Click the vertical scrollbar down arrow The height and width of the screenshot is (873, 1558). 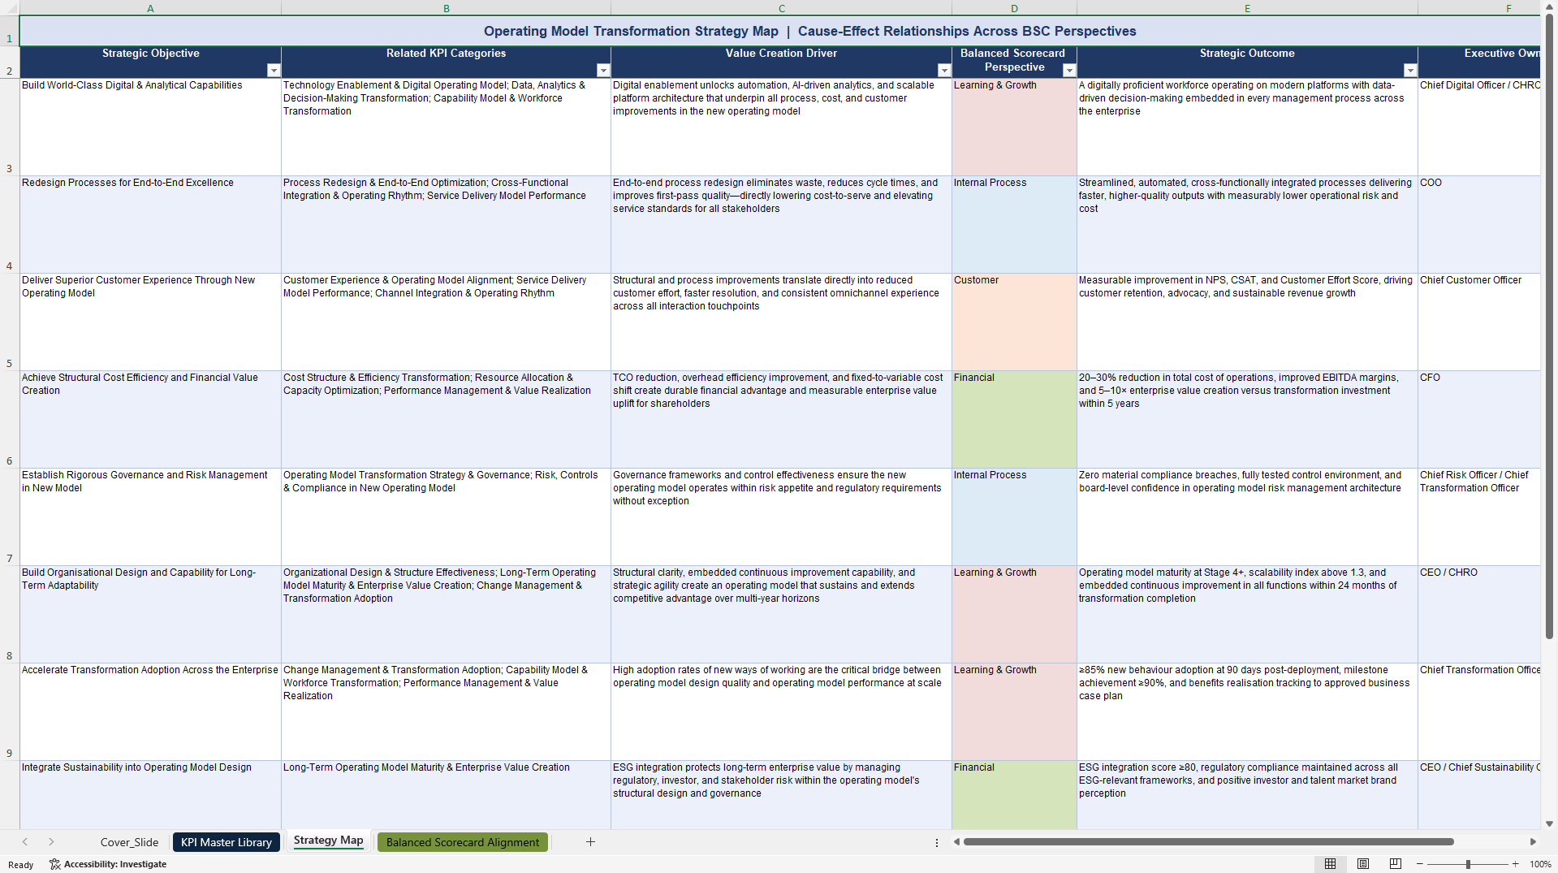pyautogui.click(x=1549, y=823)
